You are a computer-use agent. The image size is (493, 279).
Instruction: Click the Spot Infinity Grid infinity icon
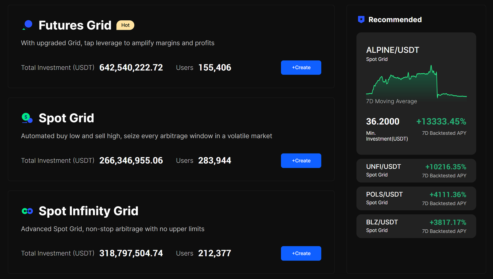tap(27, 211)
